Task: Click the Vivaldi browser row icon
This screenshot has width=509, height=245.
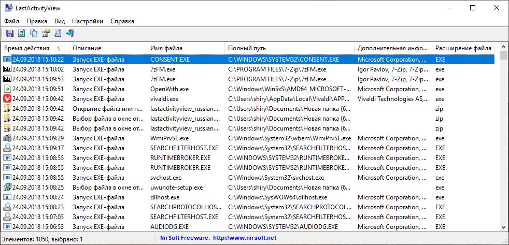Action: [x=7, y=98]
